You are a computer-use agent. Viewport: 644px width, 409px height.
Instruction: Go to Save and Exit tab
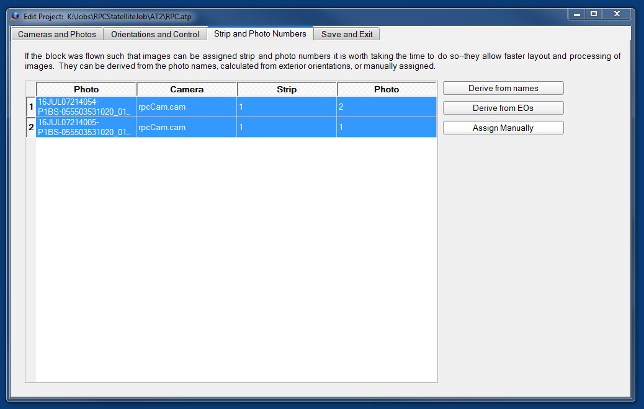[347, 34]
